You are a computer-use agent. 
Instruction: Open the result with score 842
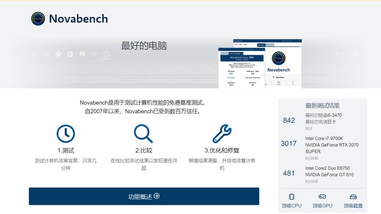289,120
